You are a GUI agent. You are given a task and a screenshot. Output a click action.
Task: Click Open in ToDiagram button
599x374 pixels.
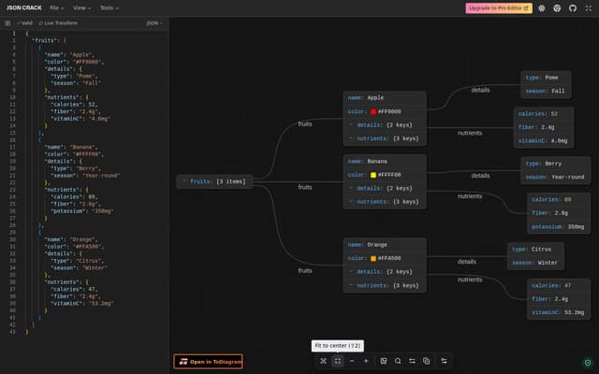tap(208, 362)
